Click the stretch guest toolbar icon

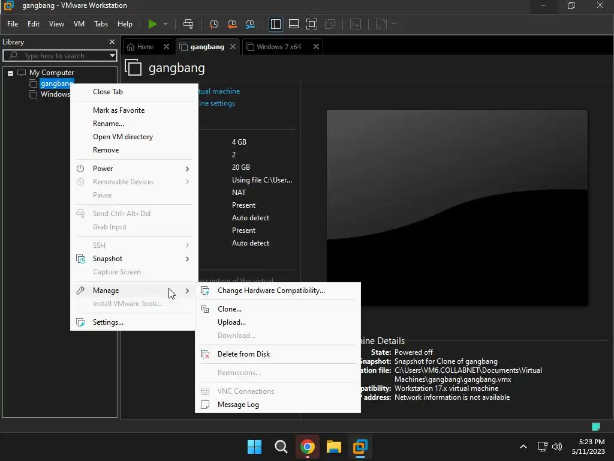[x=381, y=24]
